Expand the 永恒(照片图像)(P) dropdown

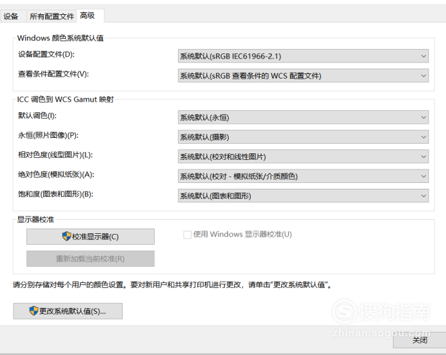click(x=303, y=137)
